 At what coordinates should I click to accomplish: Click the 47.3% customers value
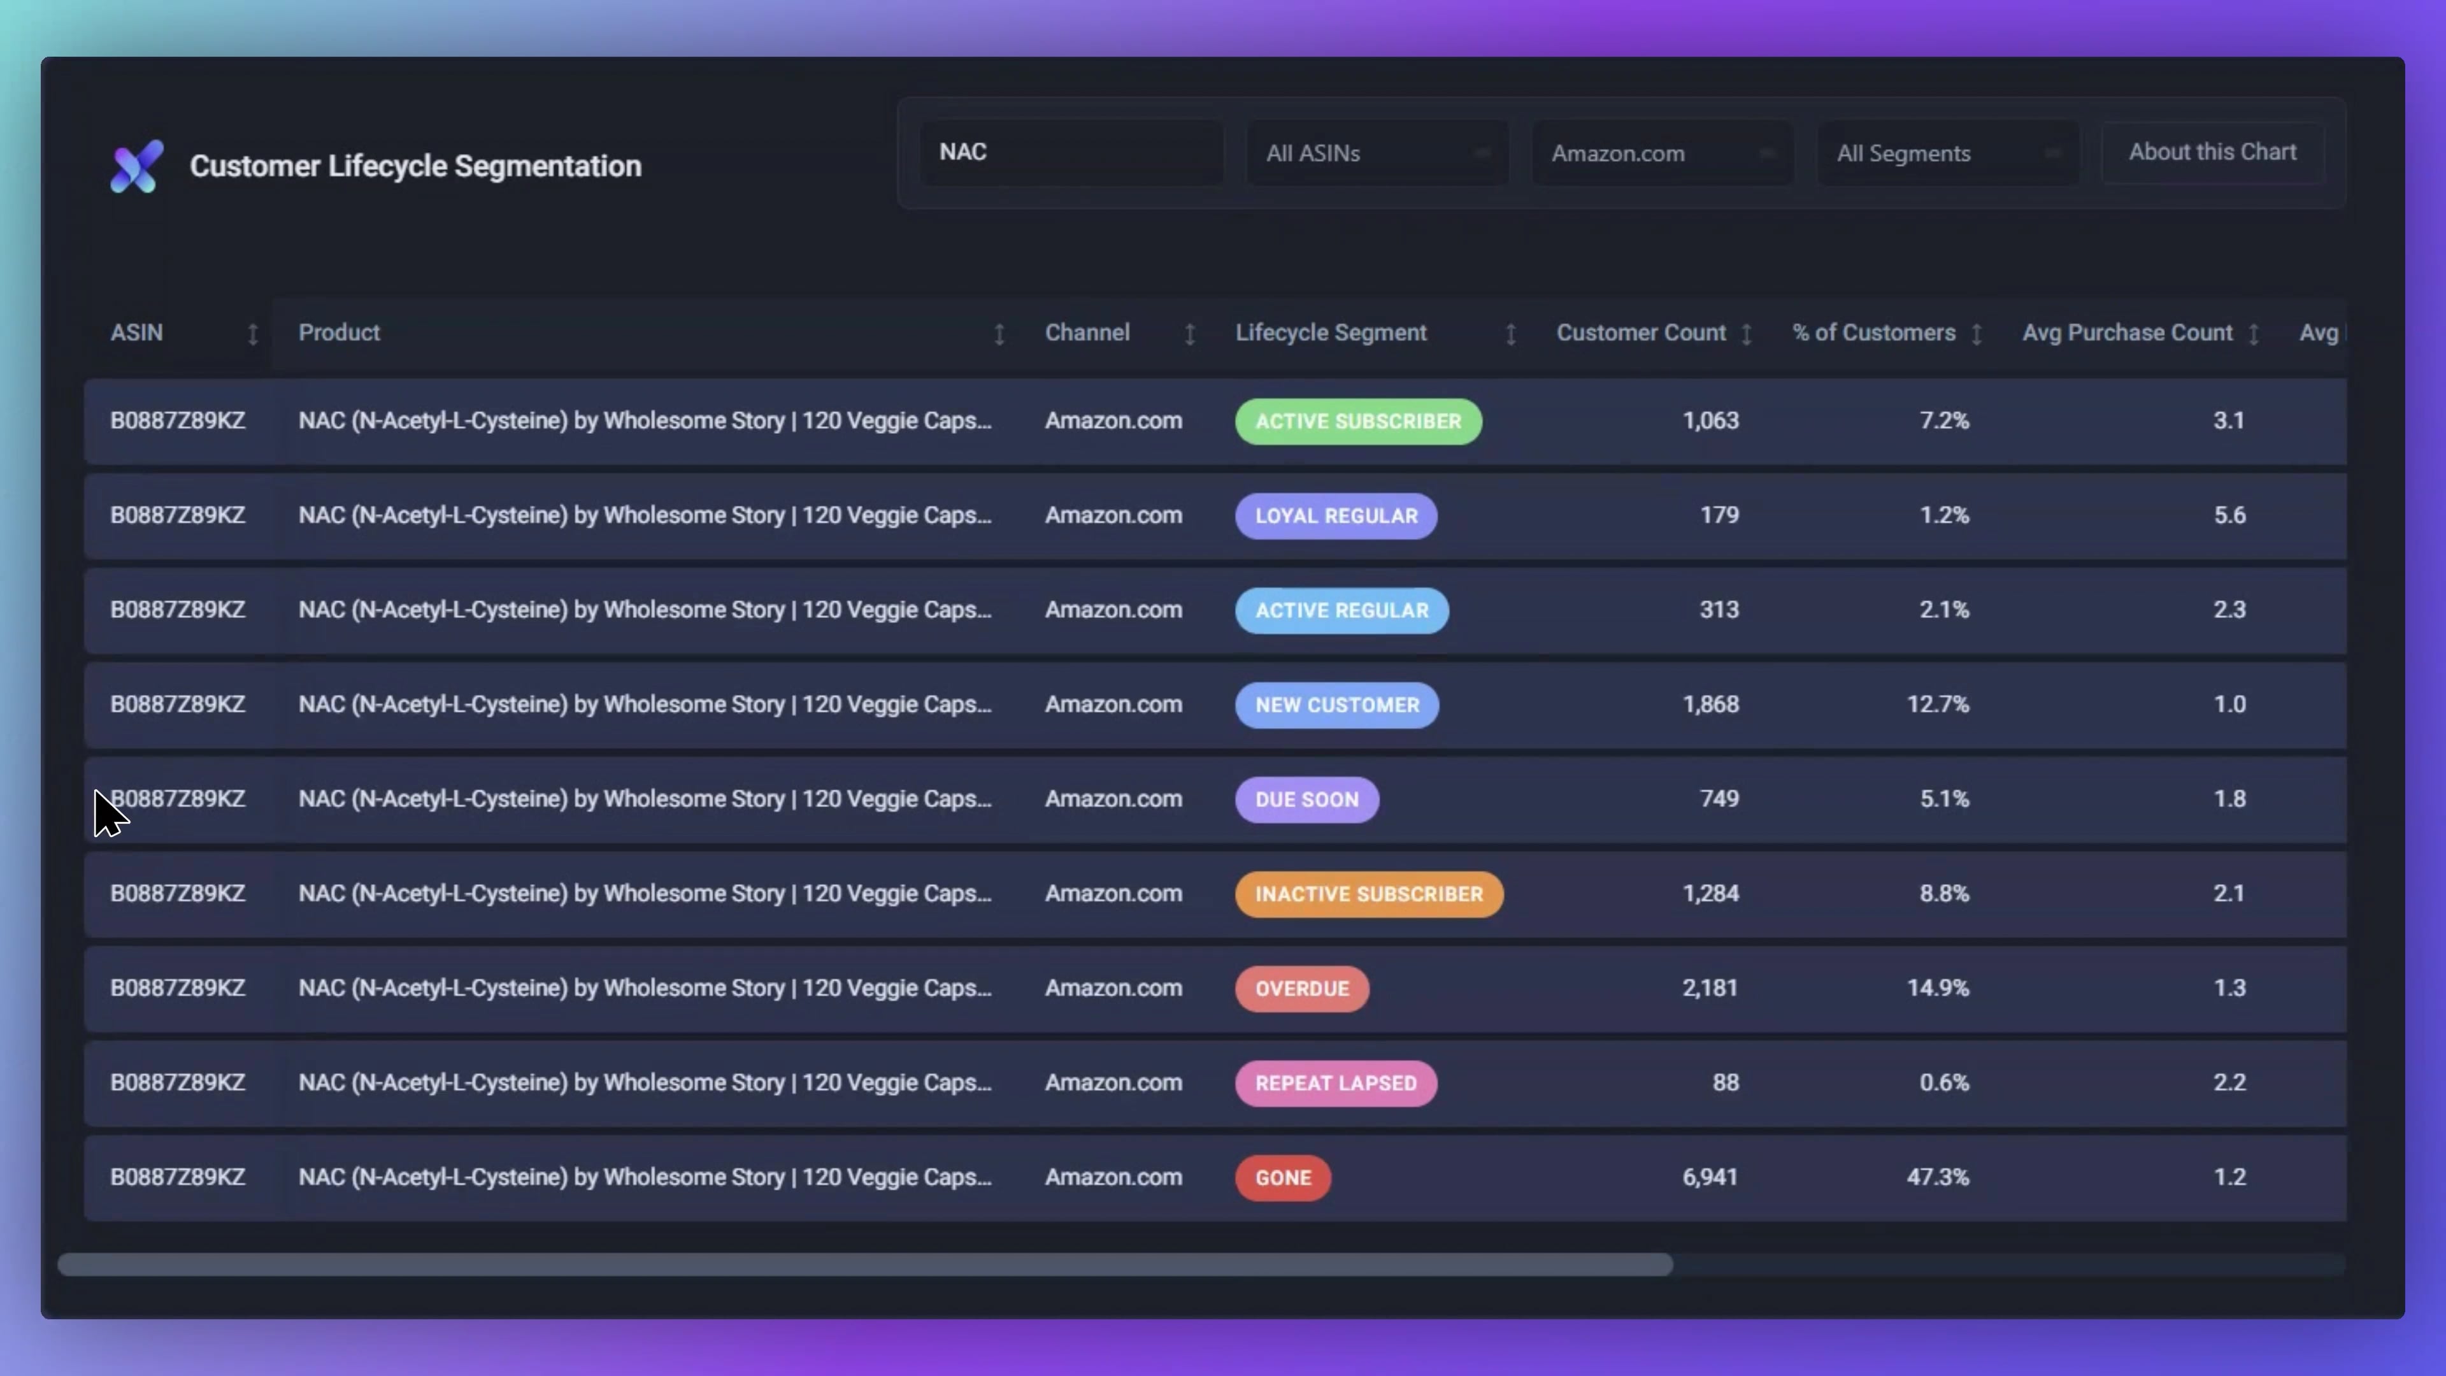coord(1937,1177)
